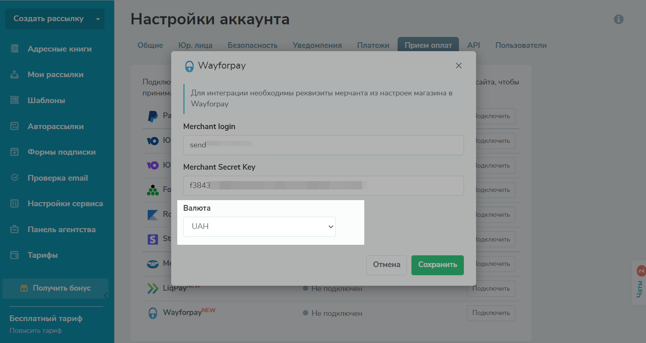Click the first ЮMoney logo
Image resolution: width=646 pixels, height=343 pixels.
(153, 141)
